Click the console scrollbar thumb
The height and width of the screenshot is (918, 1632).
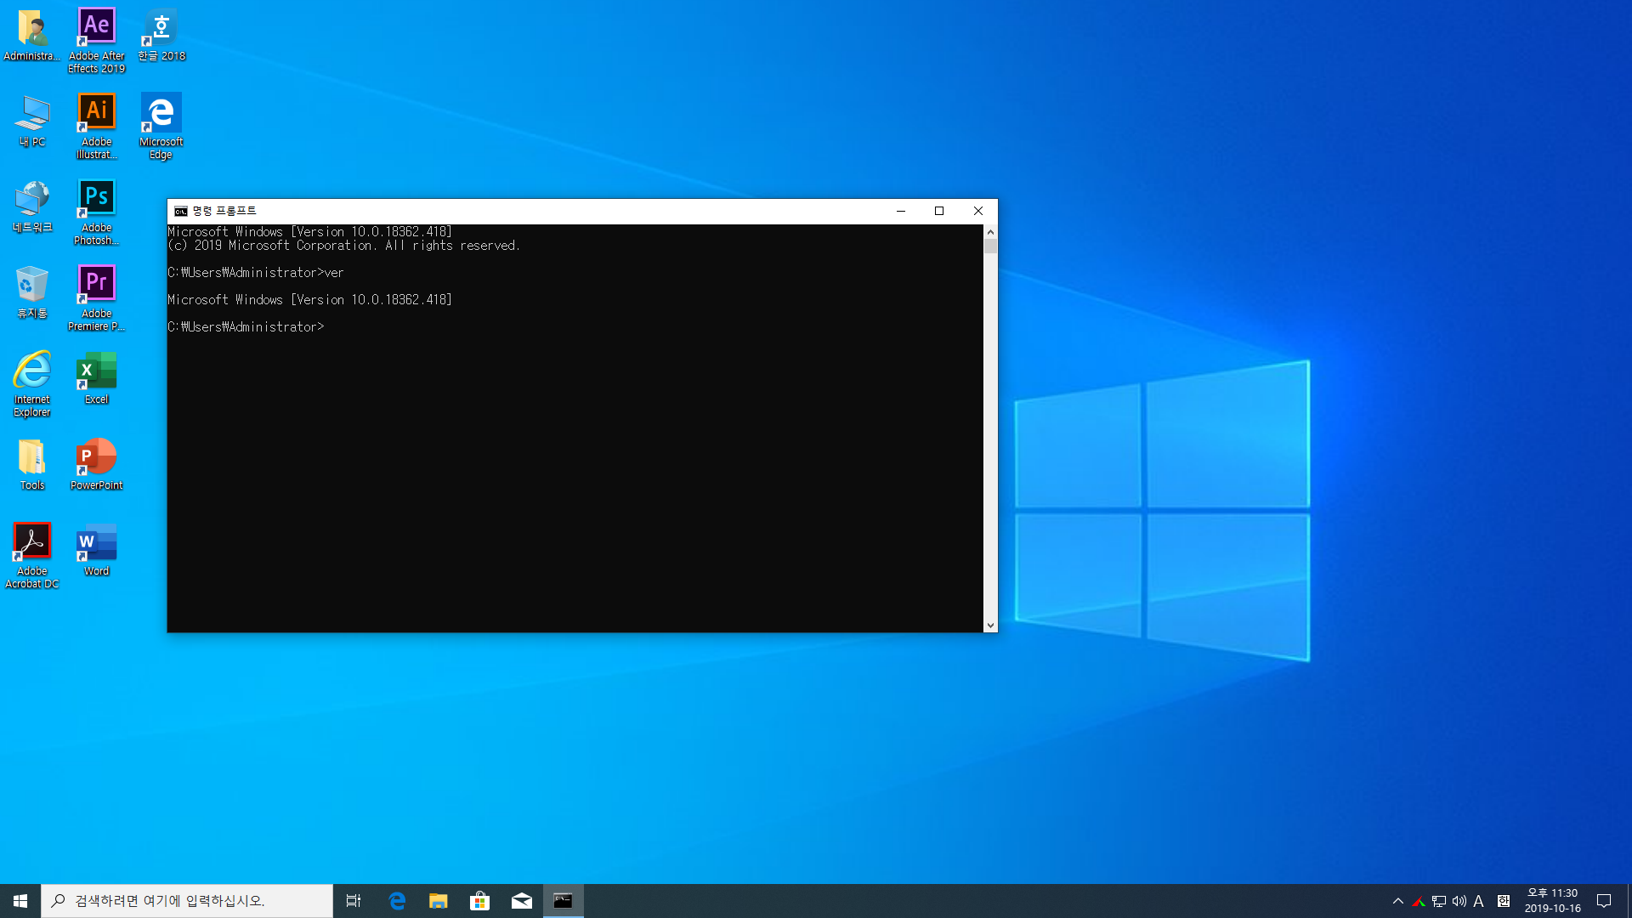click(x=990, y=246)
